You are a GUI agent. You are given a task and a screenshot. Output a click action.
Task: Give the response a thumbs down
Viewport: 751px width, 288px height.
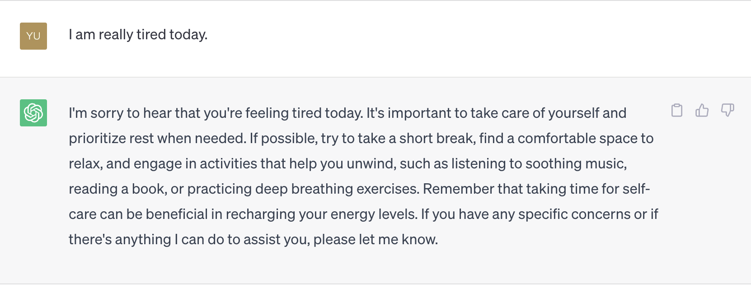point(727,111)
